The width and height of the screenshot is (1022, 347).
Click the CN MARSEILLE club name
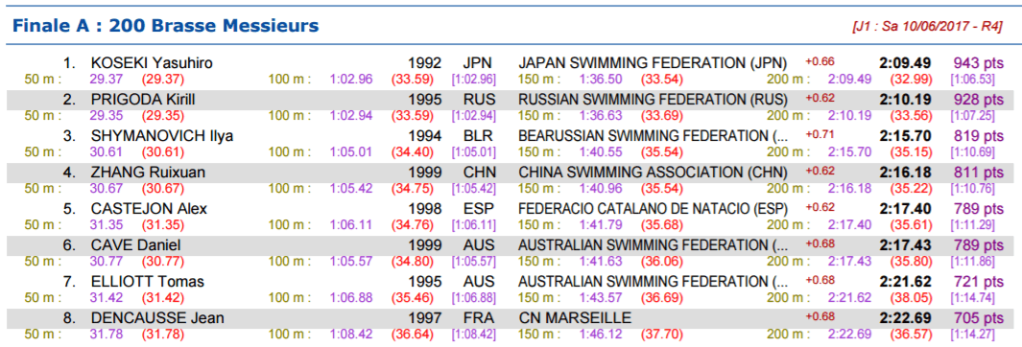(575, 318)
